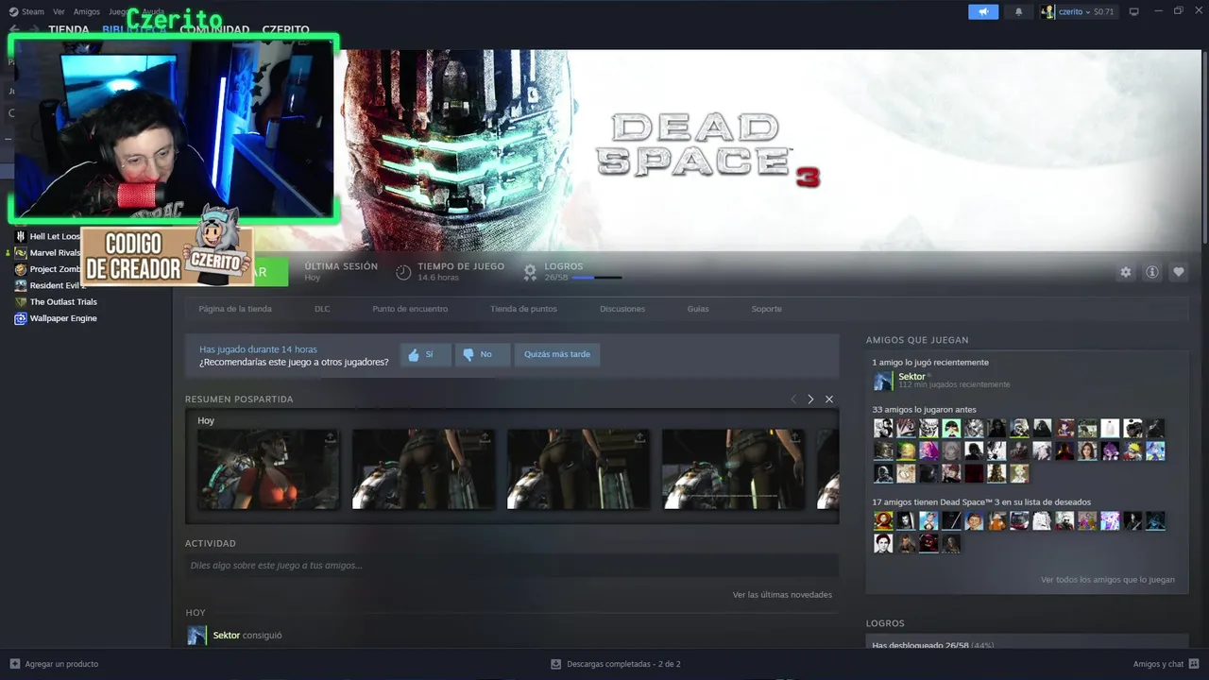1209x680 pixels.
Task: Click share icon on the third screenshot
Action: pos(639,438)
